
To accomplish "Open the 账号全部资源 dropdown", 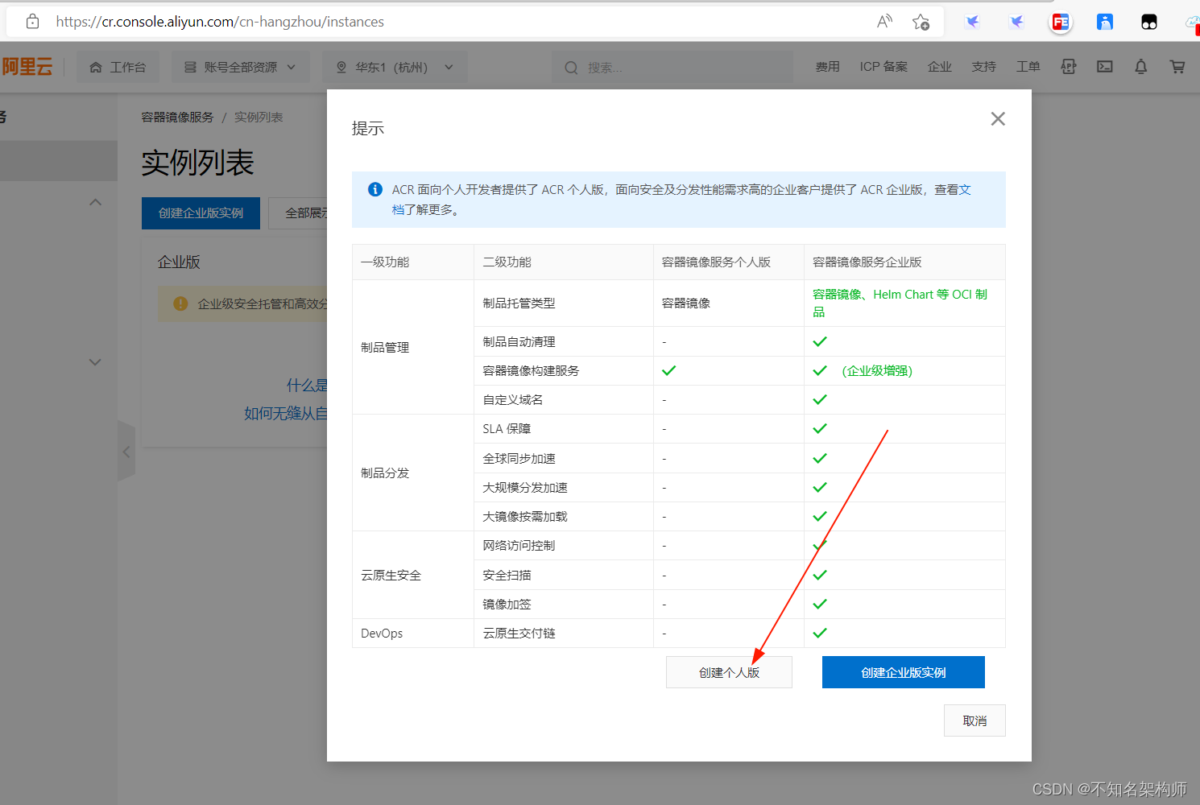I will 240,67.
